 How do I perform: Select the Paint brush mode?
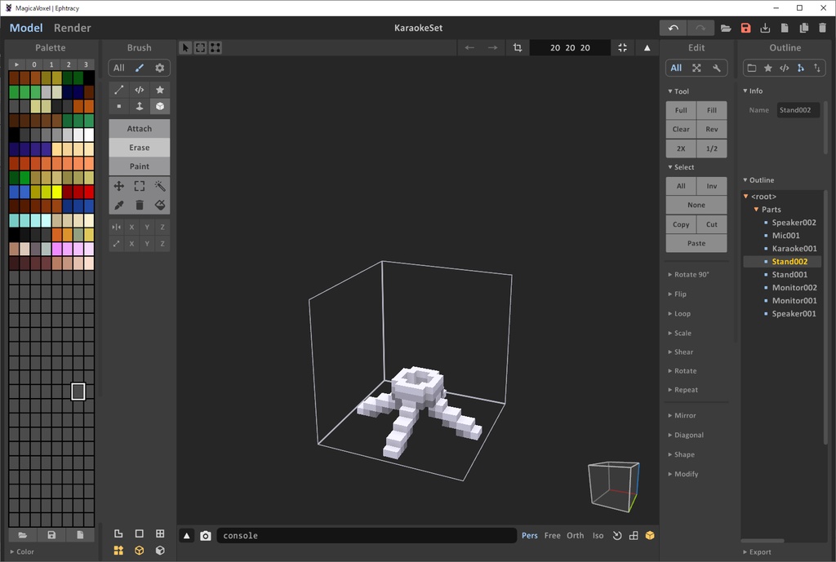139,166
